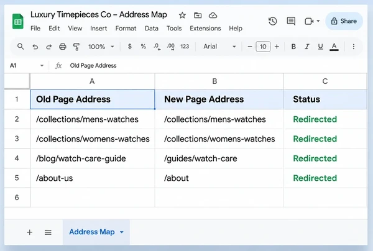Select cell /guides/watch-care
The height and width of the screenshot is (251, 373).
coord(219,158)
